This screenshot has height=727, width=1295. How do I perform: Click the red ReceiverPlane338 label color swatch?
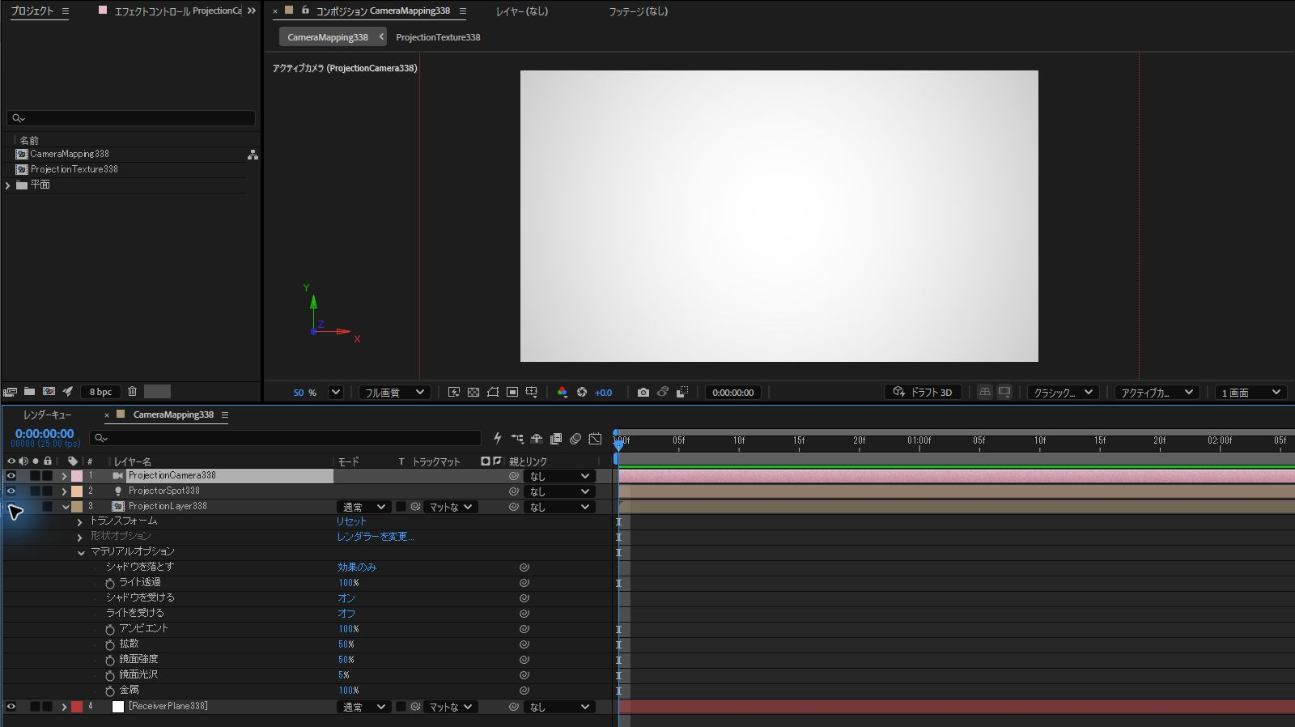pyautogui.click(x=77, y=707)
